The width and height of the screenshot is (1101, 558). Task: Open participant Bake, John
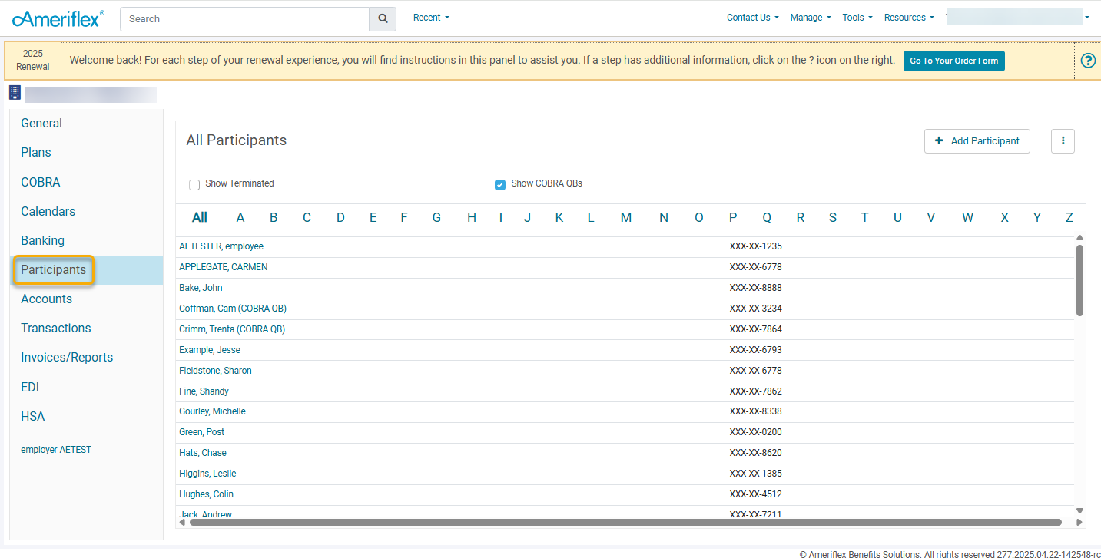pos(201,288)
